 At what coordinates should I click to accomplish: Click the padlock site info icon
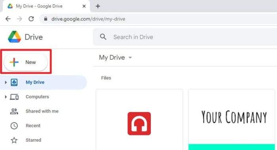click(x=46, y=19)
